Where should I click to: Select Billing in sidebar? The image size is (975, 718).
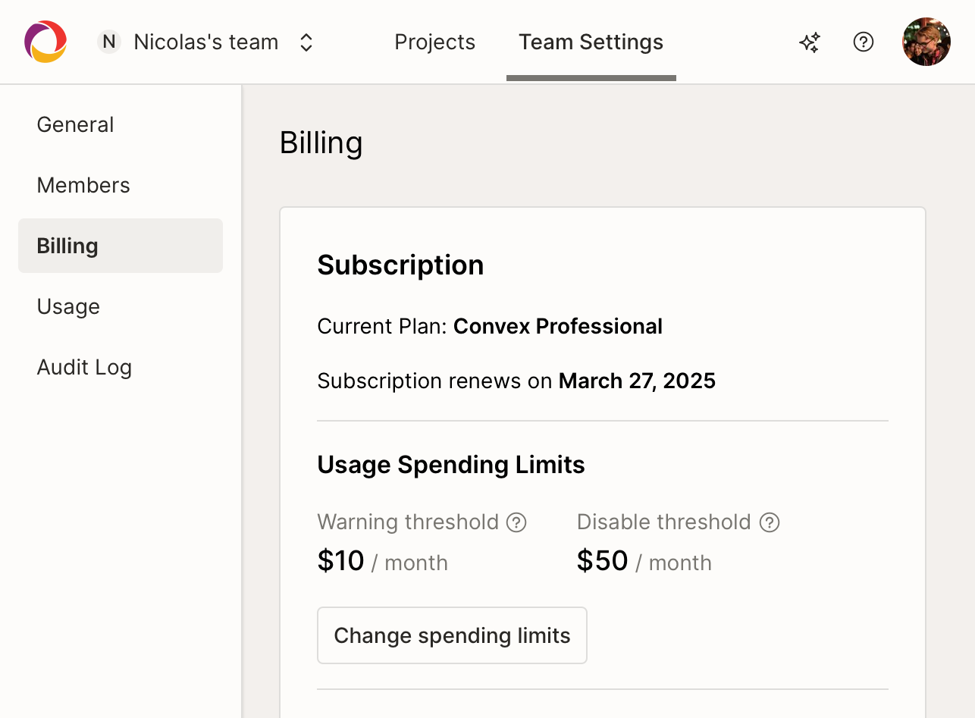point(121,246)
